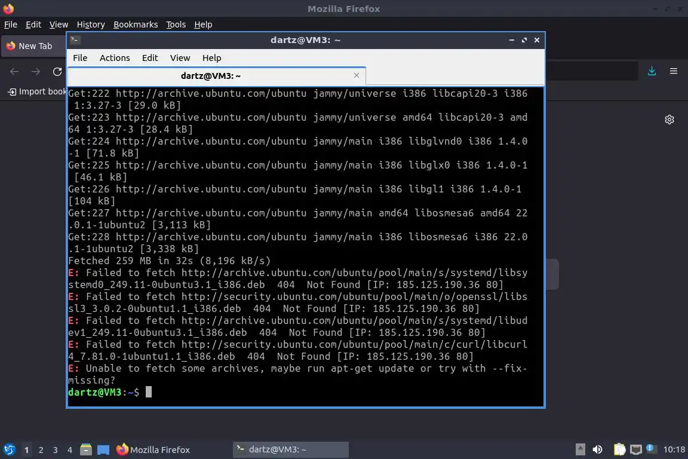688x459 pixels.
Task: Click the terminal icon in title bar
Action: [75, 40]
